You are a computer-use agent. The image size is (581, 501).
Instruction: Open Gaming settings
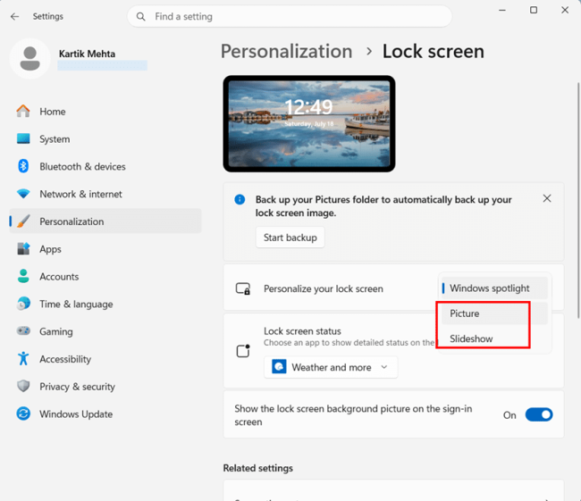pyautogui.click(x=105, y=331)
